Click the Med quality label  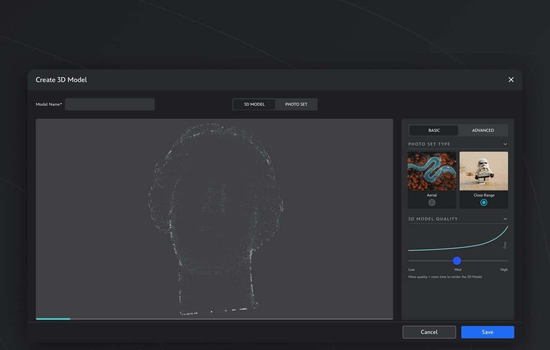(x=458, y=270)
